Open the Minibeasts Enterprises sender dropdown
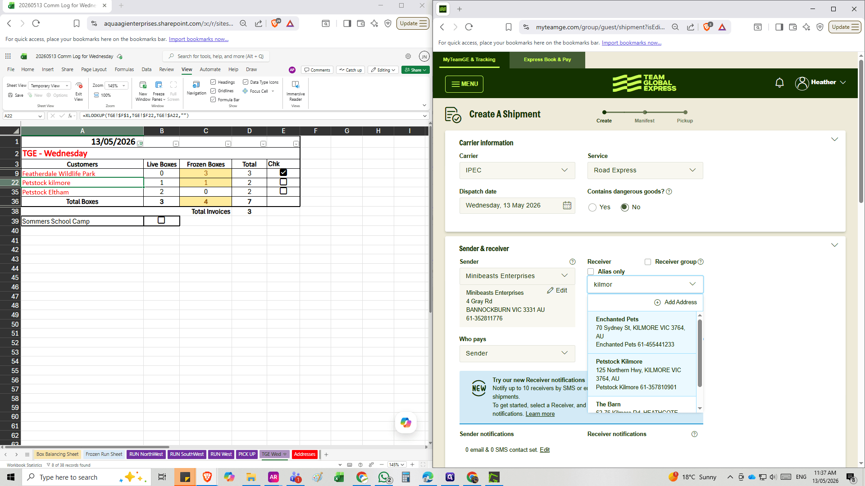Viewport: 865px width, 486px height. pos(517,276)
